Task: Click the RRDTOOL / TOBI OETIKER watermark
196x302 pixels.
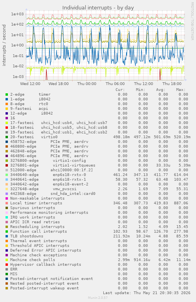Action: [x=192, y=21]
